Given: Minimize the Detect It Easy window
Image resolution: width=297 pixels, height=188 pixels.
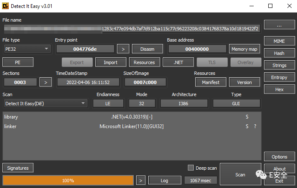Looking at the screenshot, I should 252,6.
